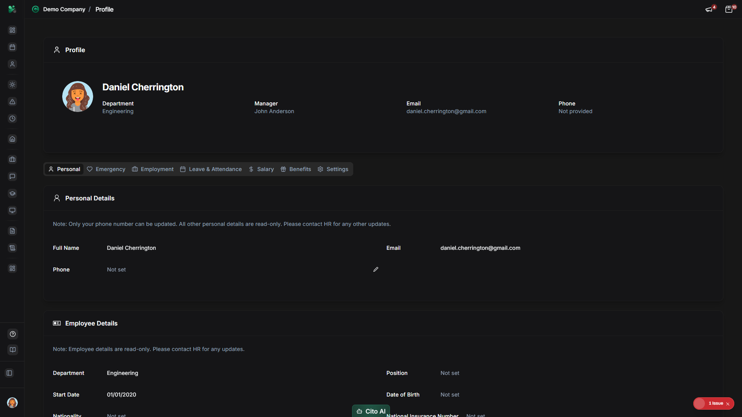Click the home icon in the sidebar

(x=12, y=139)
